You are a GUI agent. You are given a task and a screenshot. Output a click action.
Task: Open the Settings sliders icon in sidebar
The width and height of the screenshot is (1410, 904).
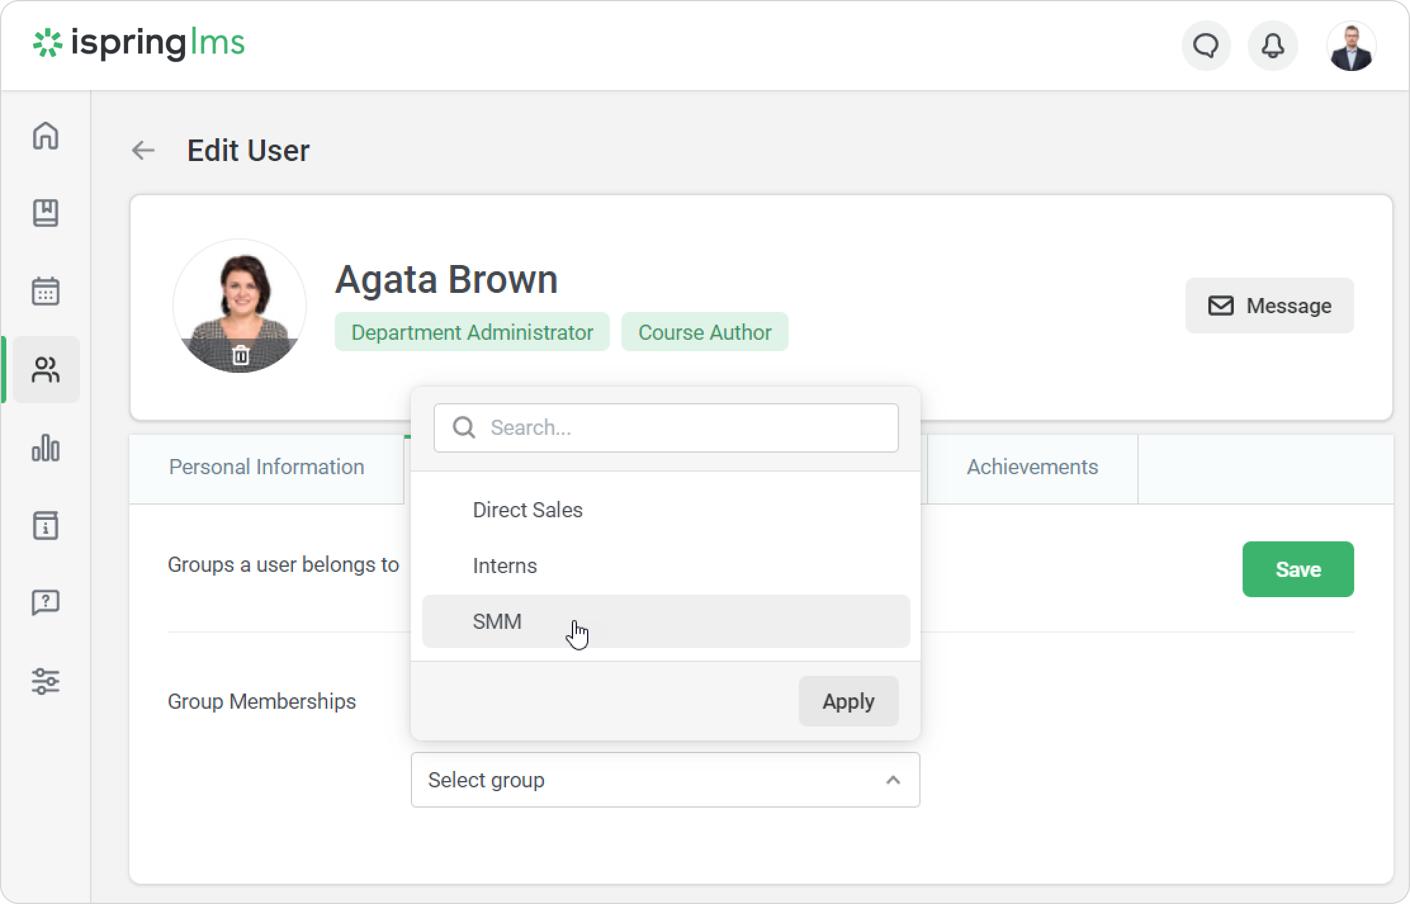point(46,681)
